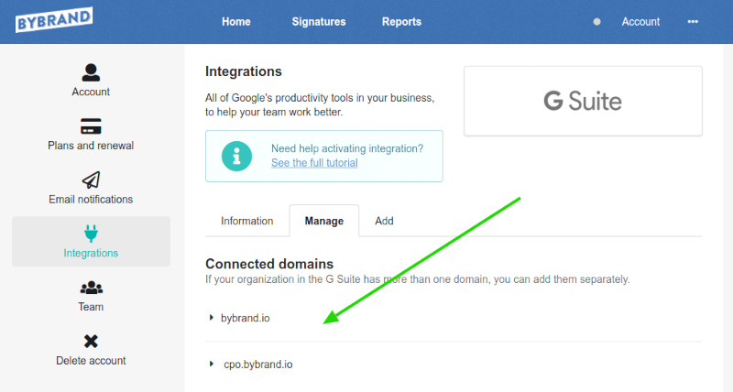Click the G Suite logo card
Screen dimensions: 733x392
(583, 101)
